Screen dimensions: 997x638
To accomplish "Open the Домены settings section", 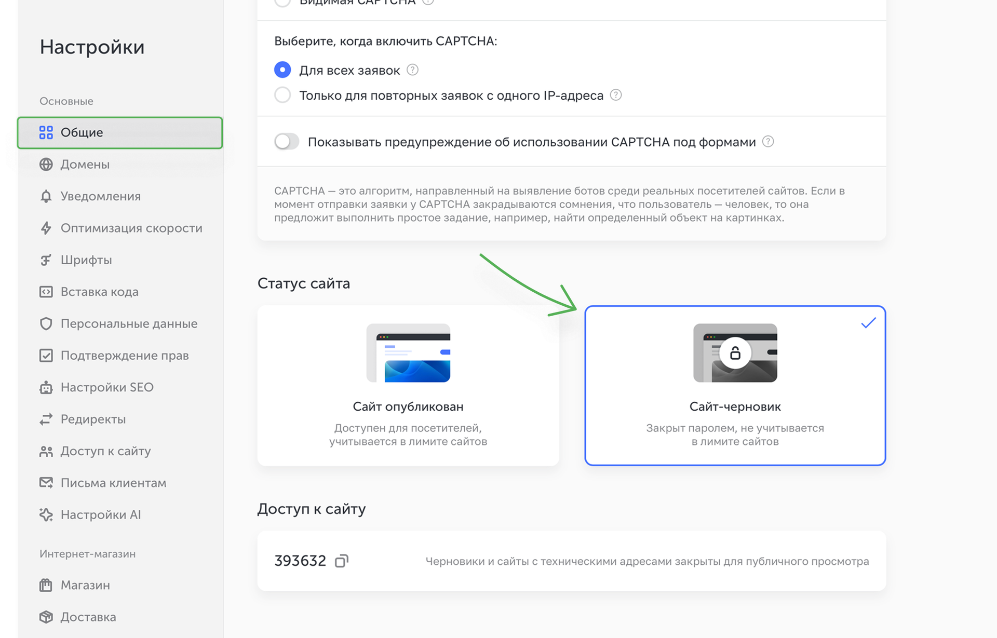I will tap(85, 165).
